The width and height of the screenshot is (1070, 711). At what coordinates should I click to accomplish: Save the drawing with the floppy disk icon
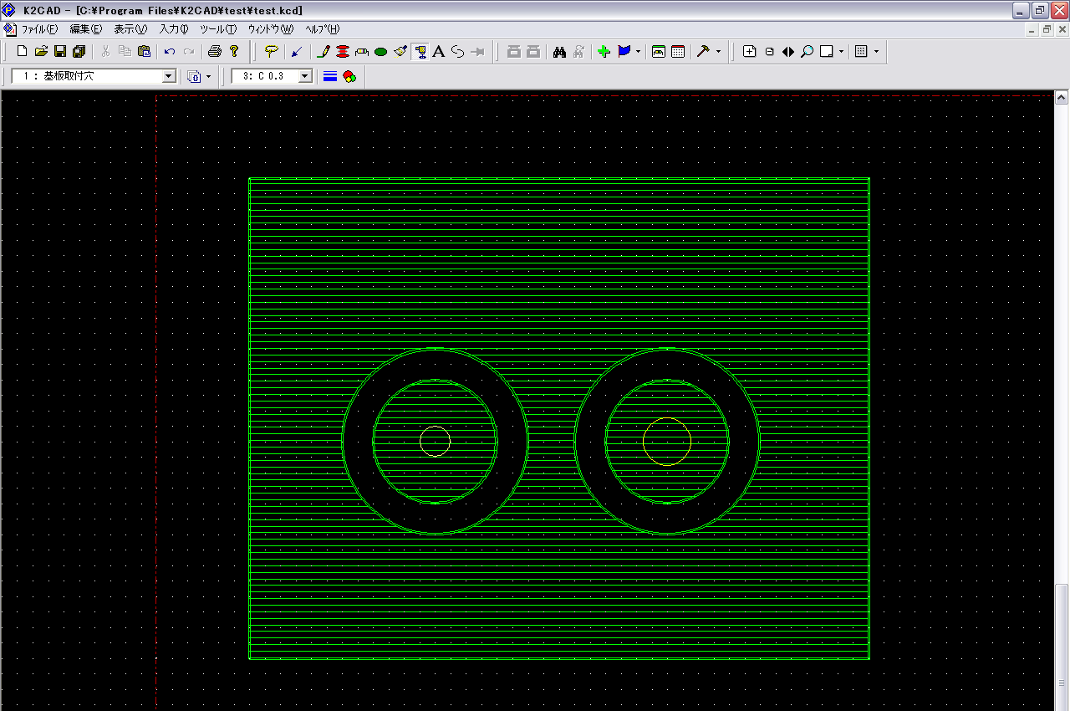pos(60,52)
